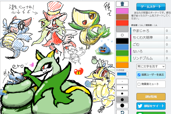Clear the canvas with the trash icon
This screenshot has width=171, height=114.
click(x=122, y=4)
